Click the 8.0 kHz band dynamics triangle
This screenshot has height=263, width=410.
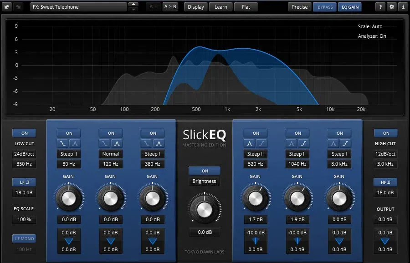[339, 241]
